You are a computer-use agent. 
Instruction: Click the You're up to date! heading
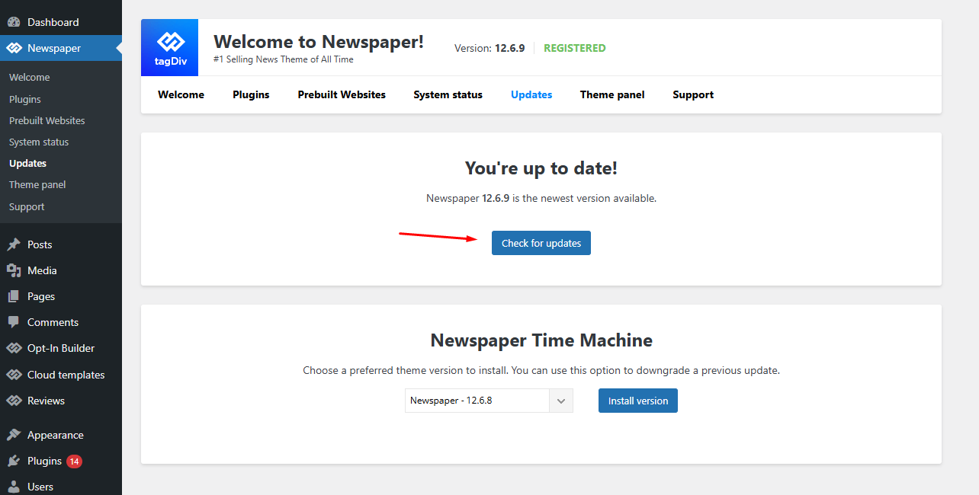pos(541,168)
